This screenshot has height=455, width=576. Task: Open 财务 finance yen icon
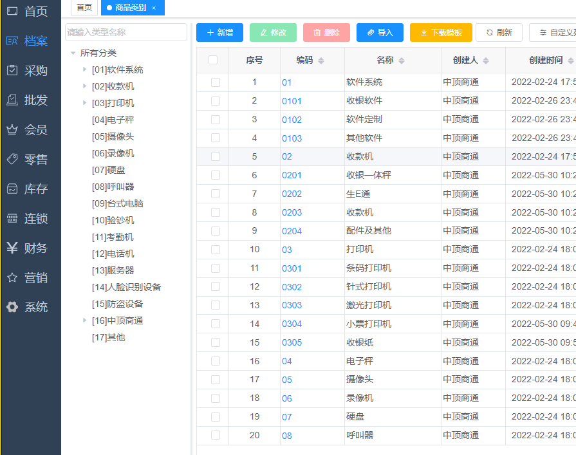(x=12, y=248)
